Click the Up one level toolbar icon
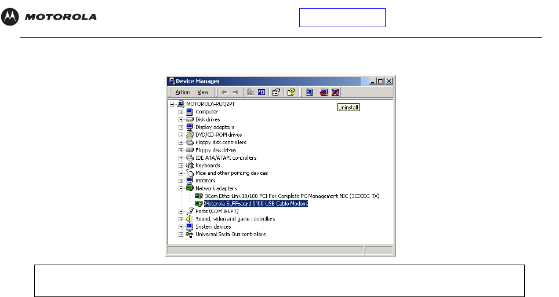Image resolution: width=559 pixels, height=297 pixels. tap(251, 92)
